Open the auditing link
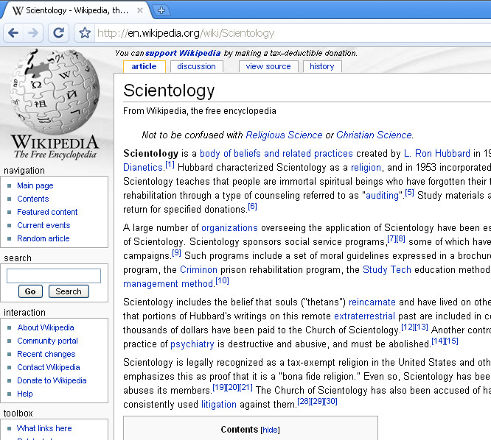 pyautogui.click(x=382, y=196)
